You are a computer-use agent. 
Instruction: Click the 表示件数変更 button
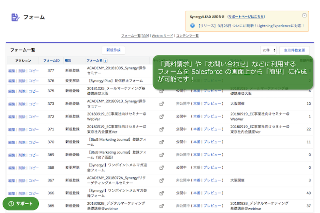click(x=294, y=50)
